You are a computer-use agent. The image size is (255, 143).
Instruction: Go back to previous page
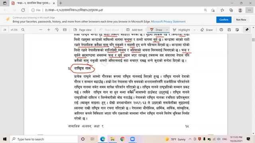(x=6, y=10)
